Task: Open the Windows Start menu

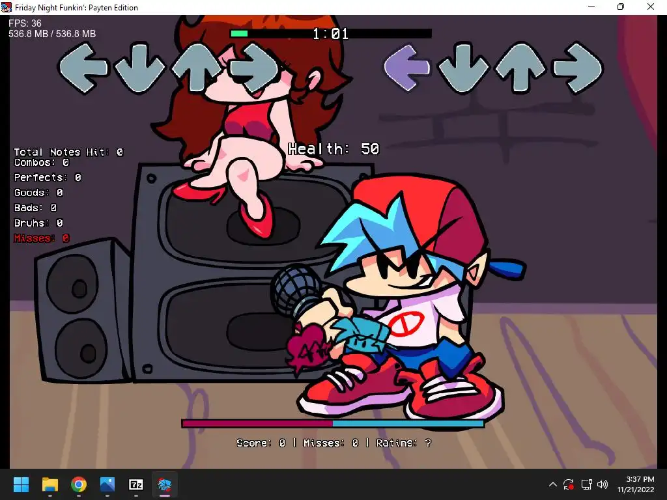Action: [21, 484]
